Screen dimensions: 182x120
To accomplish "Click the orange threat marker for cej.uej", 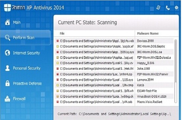I will click(x=58, y=58).
